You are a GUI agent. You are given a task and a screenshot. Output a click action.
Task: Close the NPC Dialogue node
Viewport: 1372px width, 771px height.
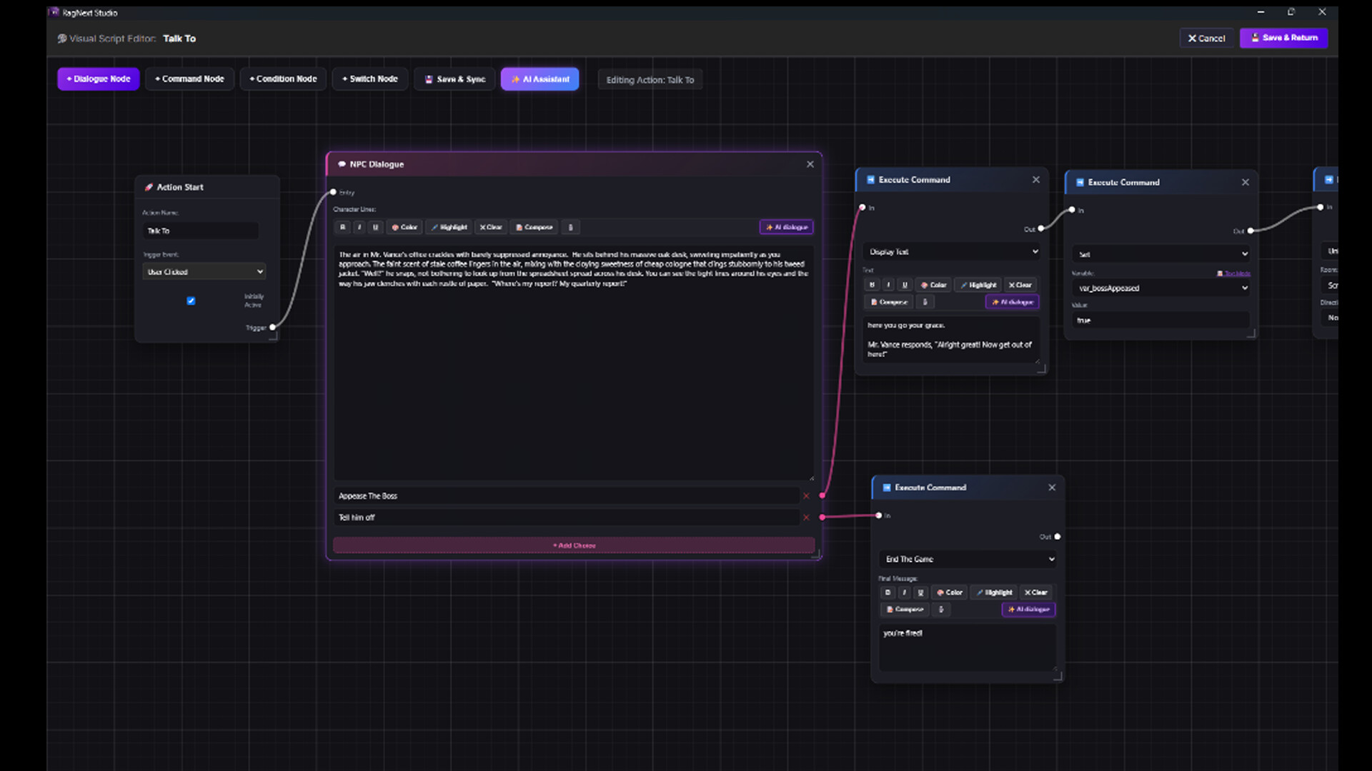pos(810,164)
